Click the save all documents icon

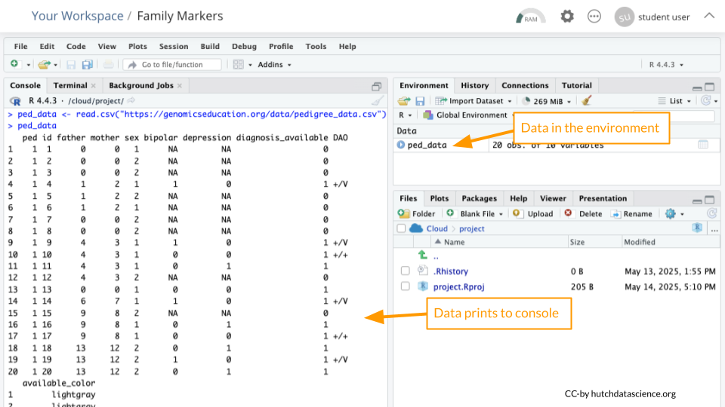pyautogui.click(x=87, y=65)
